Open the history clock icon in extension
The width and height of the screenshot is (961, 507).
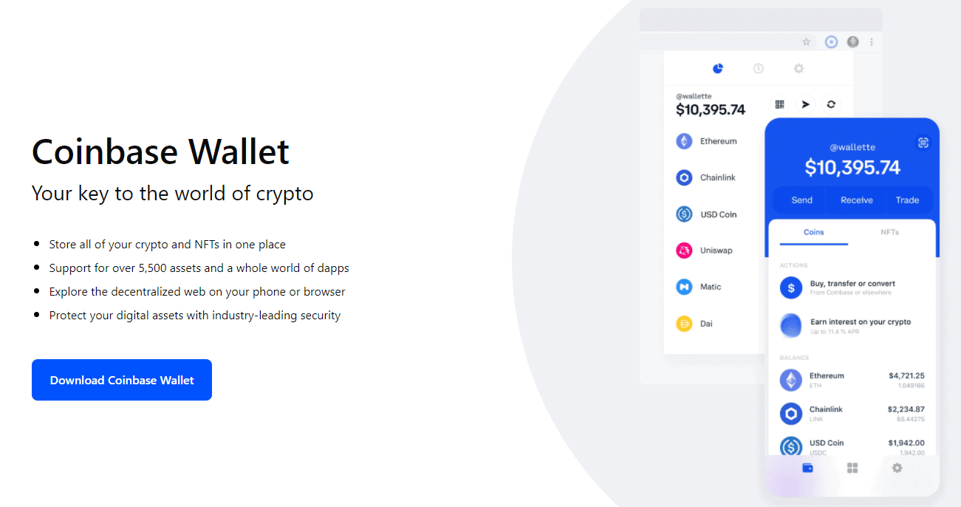(x=758, y=69)
